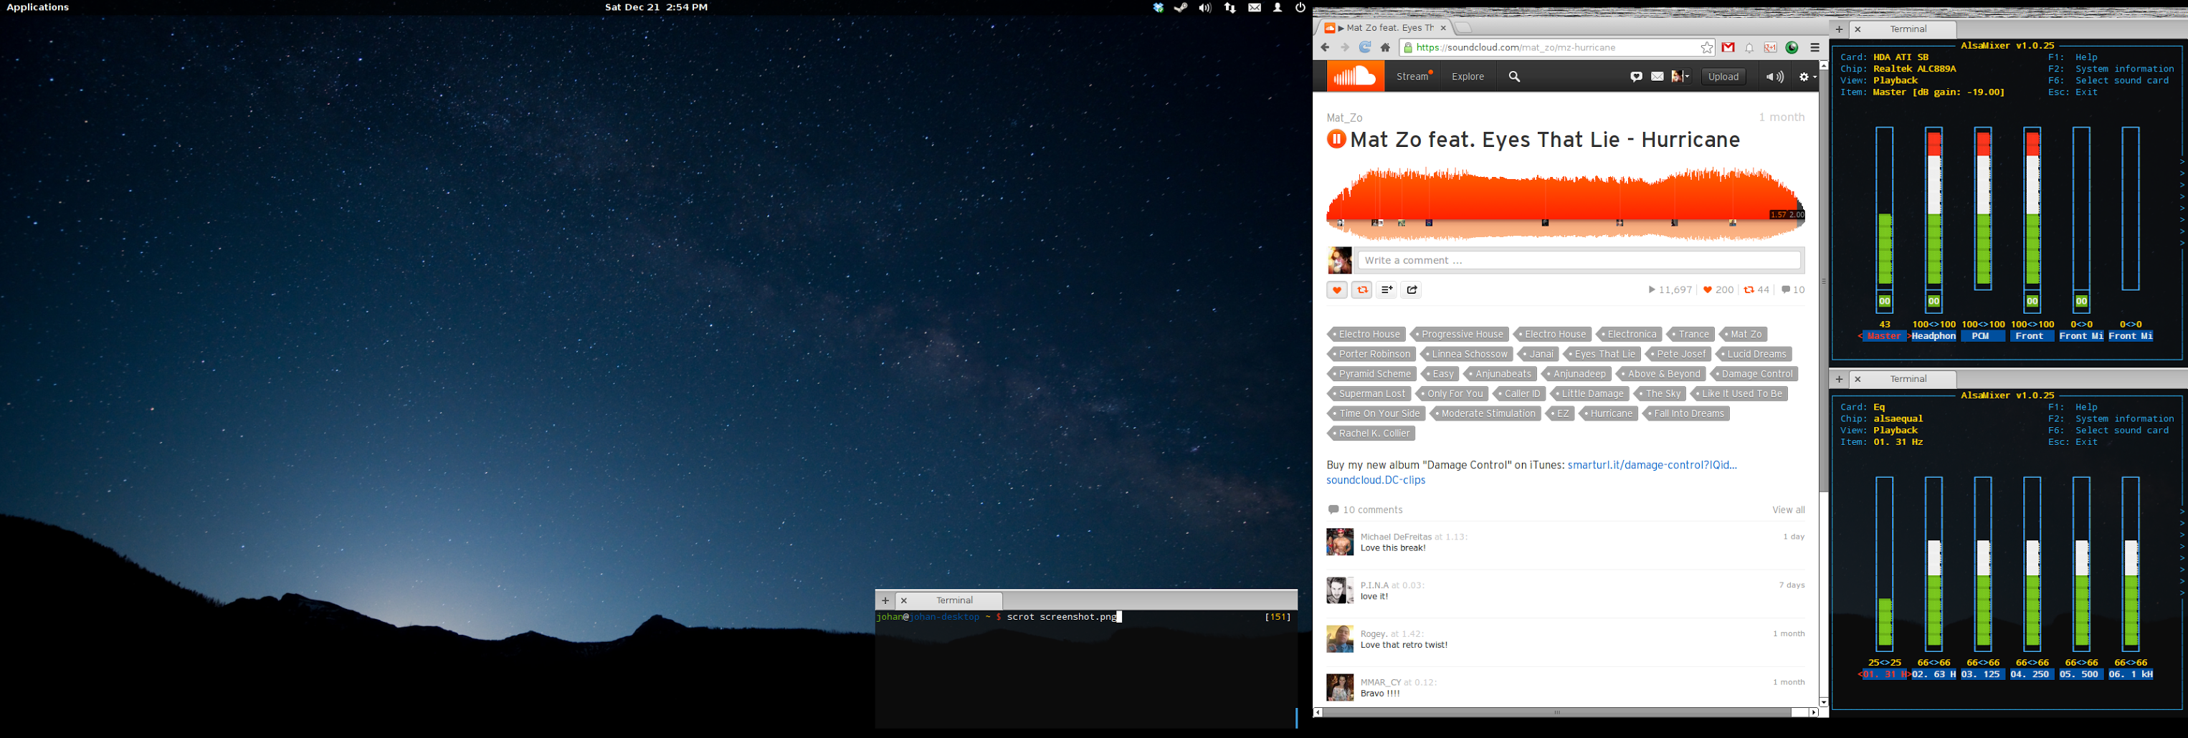Select the Anjunabeats tag
This screenshot has height=738, width=2188.
tap(1501, 374)
